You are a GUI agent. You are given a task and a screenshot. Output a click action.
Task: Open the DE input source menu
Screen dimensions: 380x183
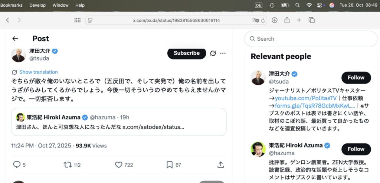[x=258, y=5]
